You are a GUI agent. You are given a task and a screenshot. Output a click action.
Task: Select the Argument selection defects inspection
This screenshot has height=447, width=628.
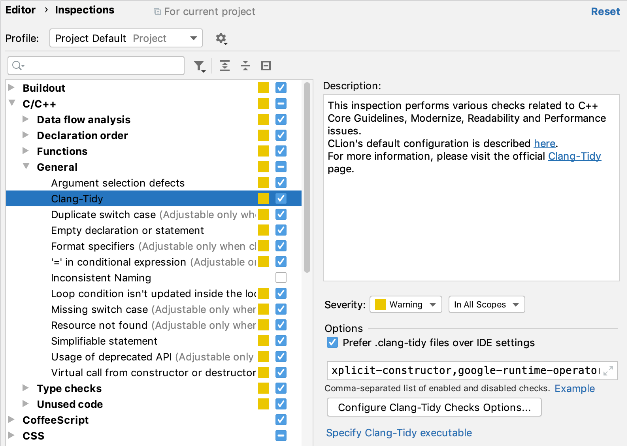click(118, 183)
